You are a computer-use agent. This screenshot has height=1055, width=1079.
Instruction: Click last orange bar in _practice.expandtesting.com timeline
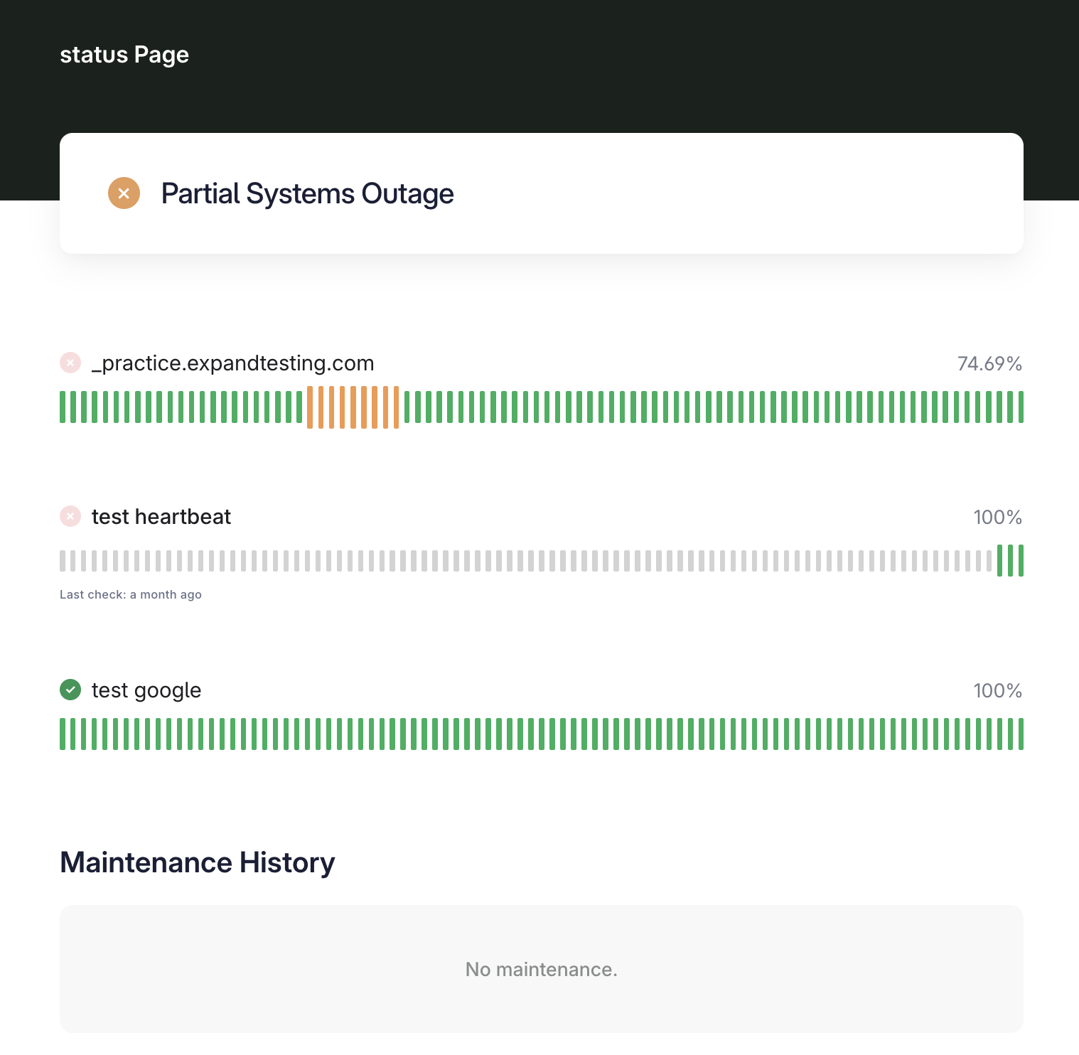point(396,407)
